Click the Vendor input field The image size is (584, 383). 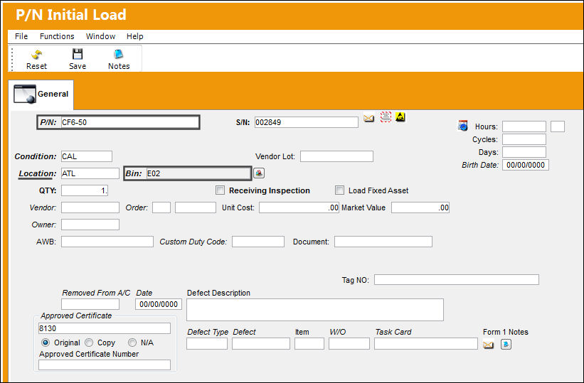tap(90, 207)
